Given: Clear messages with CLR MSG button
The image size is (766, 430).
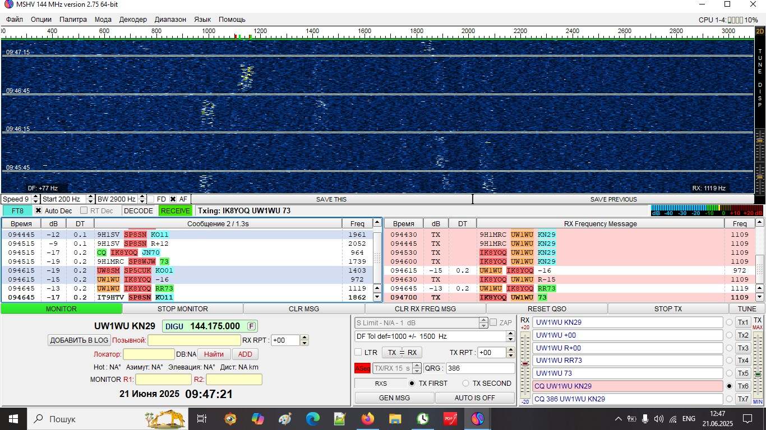Looking at the screenshot, I should pyautogui.click(x=304, y=309).
